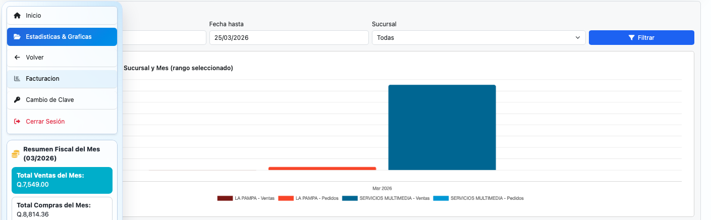This screenshot has width=711, height=220.
Task: Toggle SERVICIOS MULTIMEDIA - Ventas legend series
Action: coord(349,198)
